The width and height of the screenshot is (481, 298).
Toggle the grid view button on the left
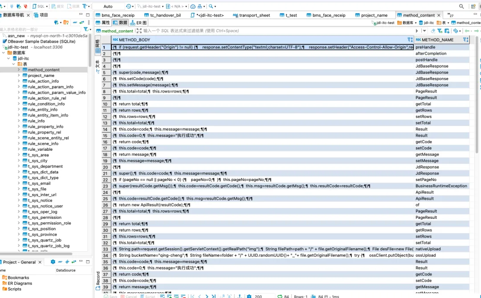[98, 47]
